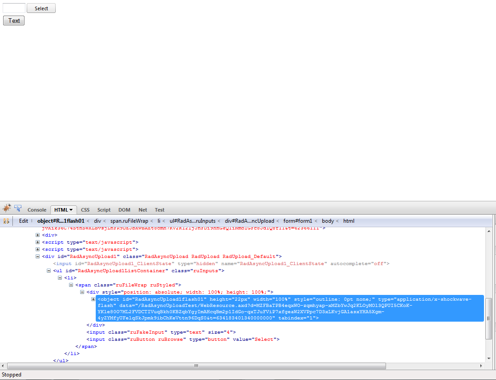Image resolution: width=496 pixels, height=380 pixels.
Task: Select the highlighted object flash element
Action: pyautogui.click(x=290, y=308)
